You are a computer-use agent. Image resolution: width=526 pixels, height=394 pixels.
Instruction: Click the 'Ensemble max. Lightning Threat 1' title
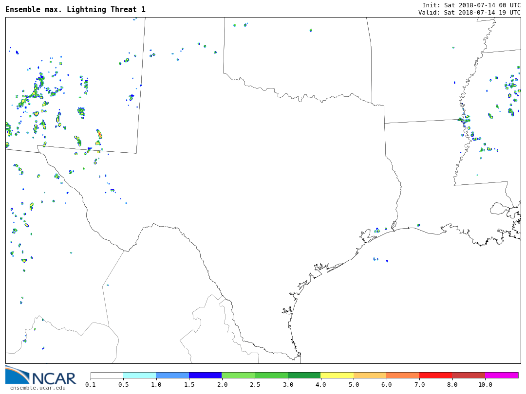[75, 9]
